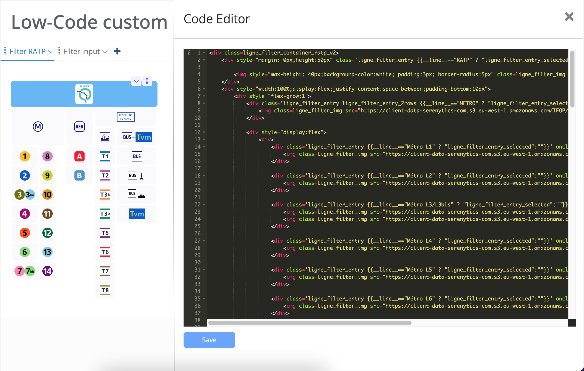Filter by Metro line 12
Image resolution: width=584 pixels, height=371 pixels.
click(48, 233)
